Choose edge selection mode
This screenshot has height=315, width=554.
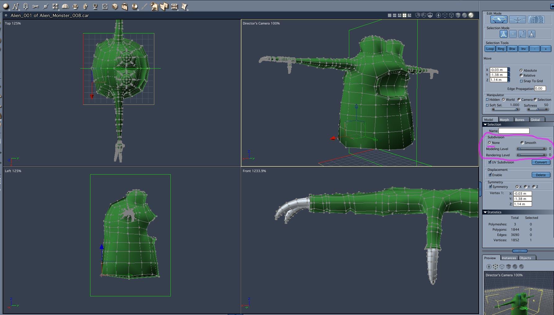click(522, 34)
